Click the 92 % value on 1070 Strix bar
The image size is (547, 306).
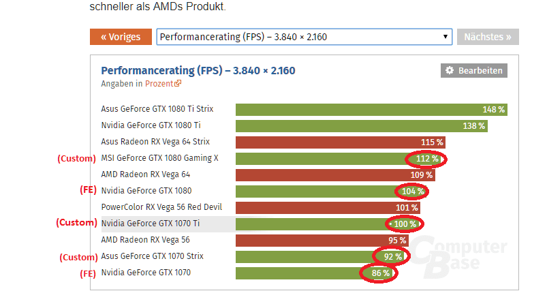click(x=393, y=257)
